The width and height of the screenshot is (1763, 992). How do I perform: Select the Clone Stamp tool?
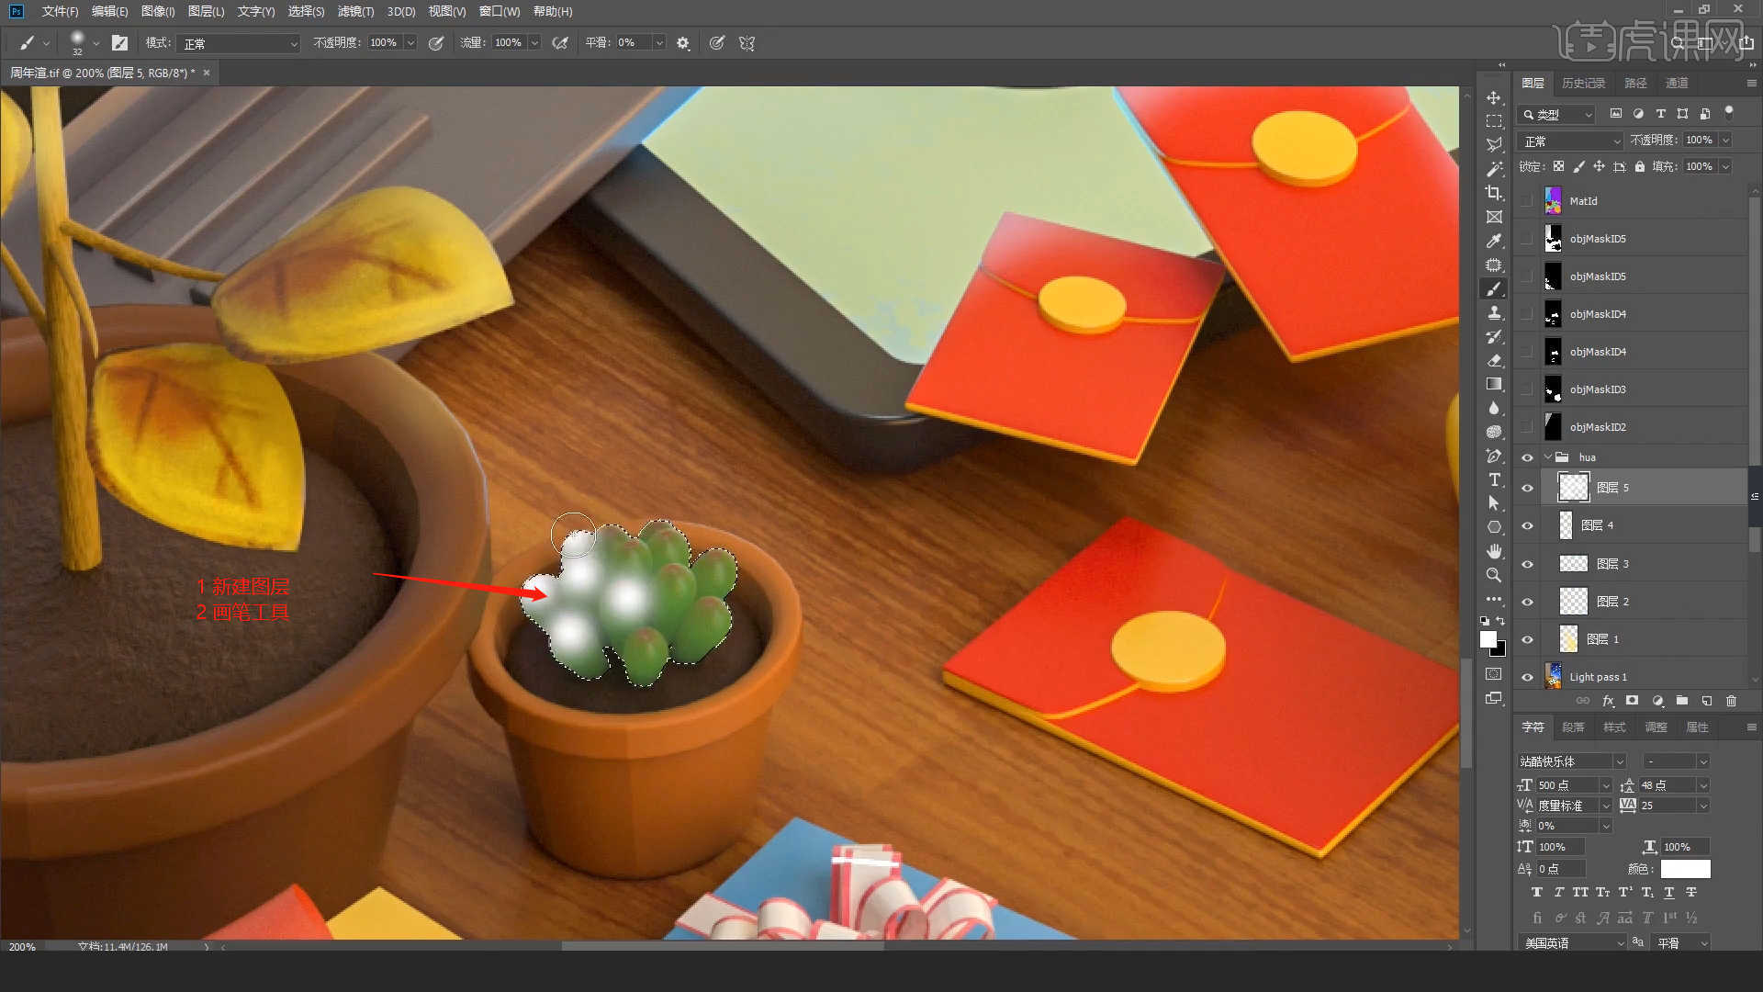click(1494, 312)
